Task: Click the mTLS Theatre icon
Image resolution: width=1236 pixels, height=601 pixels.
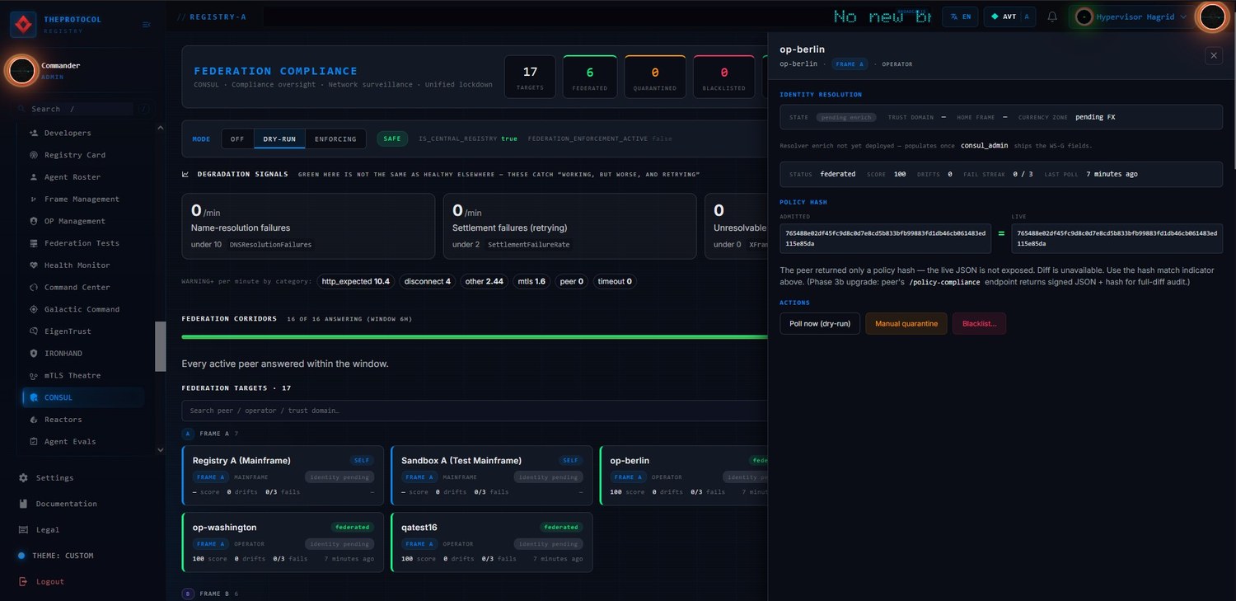Action: [35, 376]
